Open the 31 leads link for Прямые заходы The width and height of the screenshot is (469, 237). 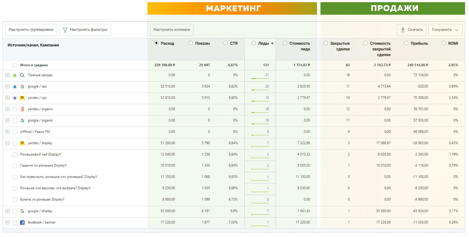(267, 75)
